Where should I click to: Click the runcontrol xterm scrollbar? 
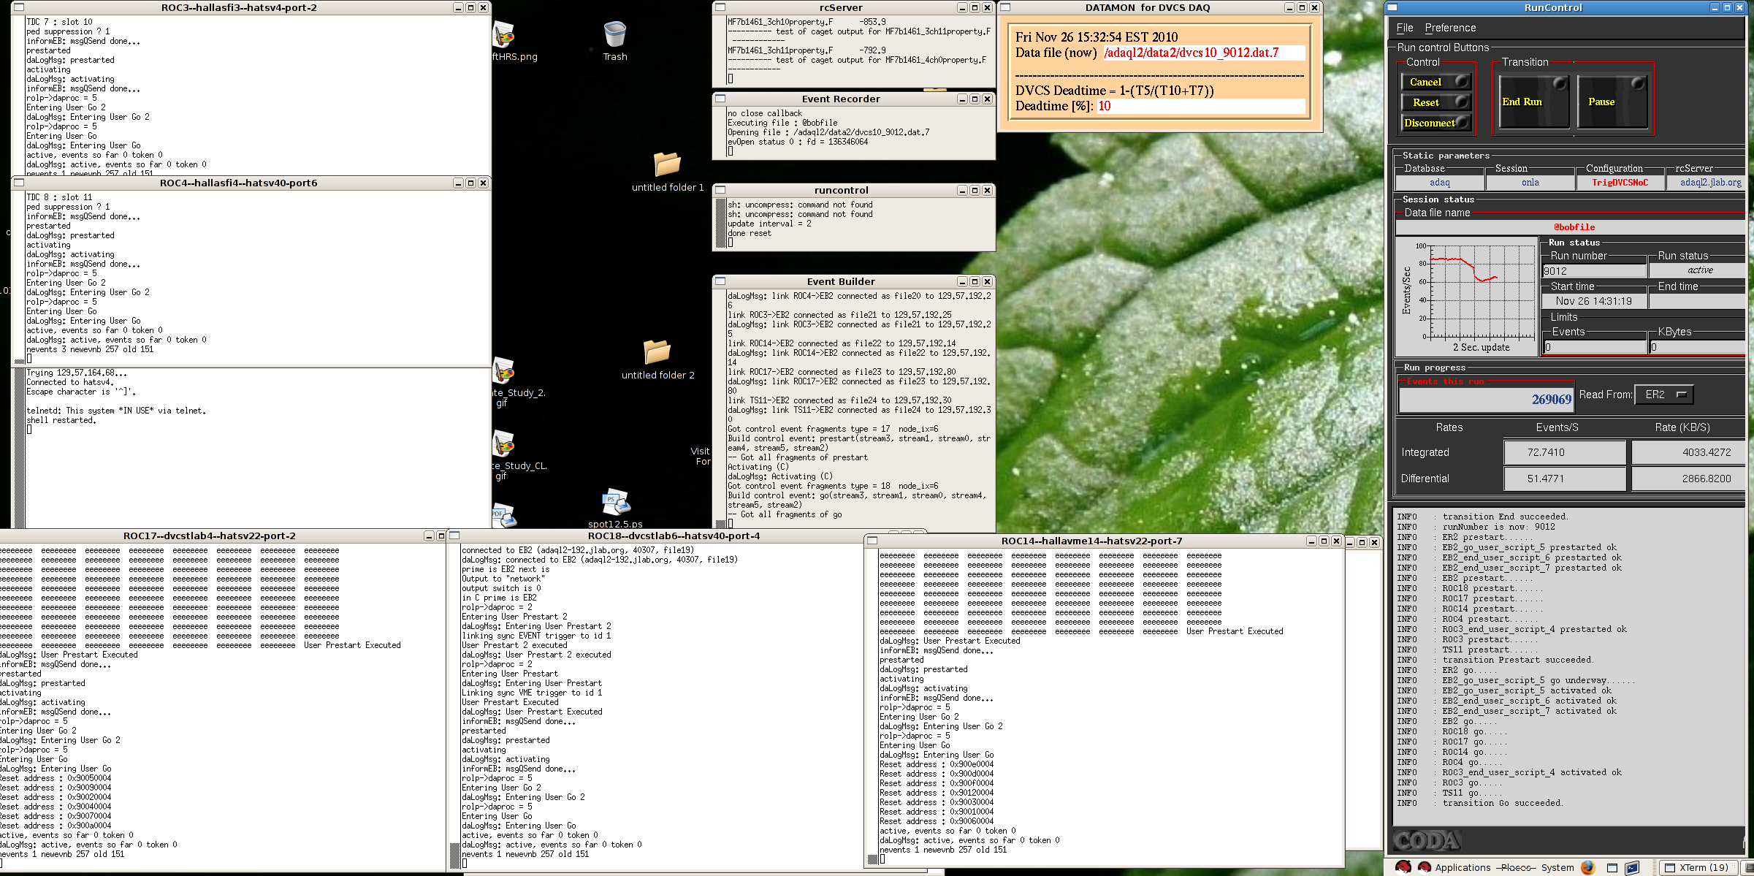[x=720, y=224]
